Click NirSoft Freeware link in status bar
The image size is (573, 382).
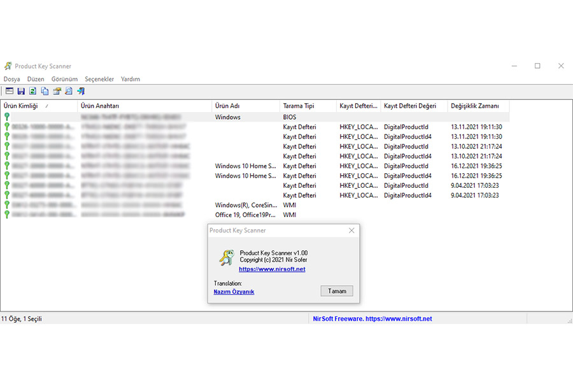(372, 319)
